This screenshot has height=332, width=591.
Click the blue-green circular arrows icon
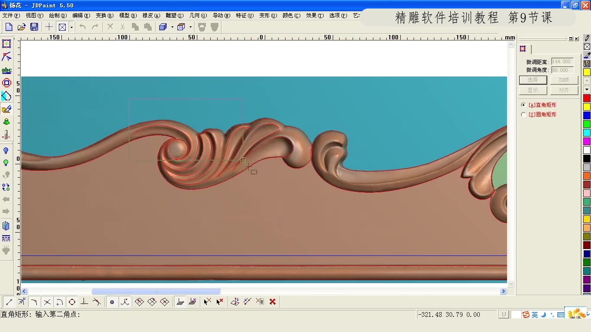6,187
